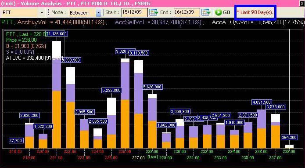Click the 1,522,300 volume label
This screenshot has height=168, width=305.
click(43, 127)
